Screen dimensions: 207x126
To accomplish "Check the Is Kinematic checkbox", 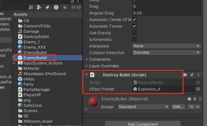I will (x=135, y=39).
